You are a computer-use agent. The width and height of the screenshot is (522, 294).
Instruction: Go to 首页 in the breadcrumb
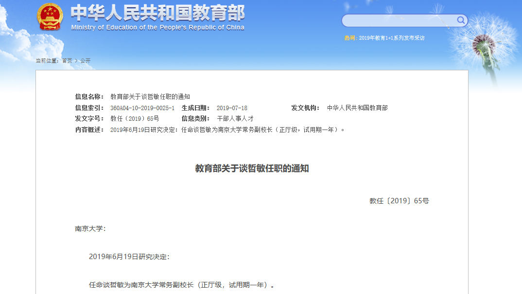(67, 61)
